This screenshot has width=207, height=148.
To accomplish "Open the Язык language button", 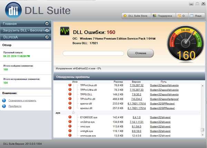I will (197, 16).
